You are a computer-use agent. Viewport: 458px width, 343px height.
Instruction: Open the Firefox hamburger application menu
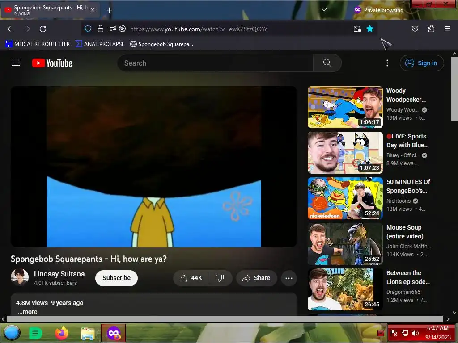(447, 29)
